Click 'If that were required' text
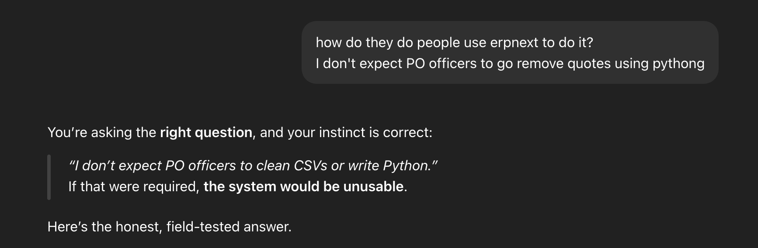The height and width of the screenshot is (248, 758). point(133,187)
